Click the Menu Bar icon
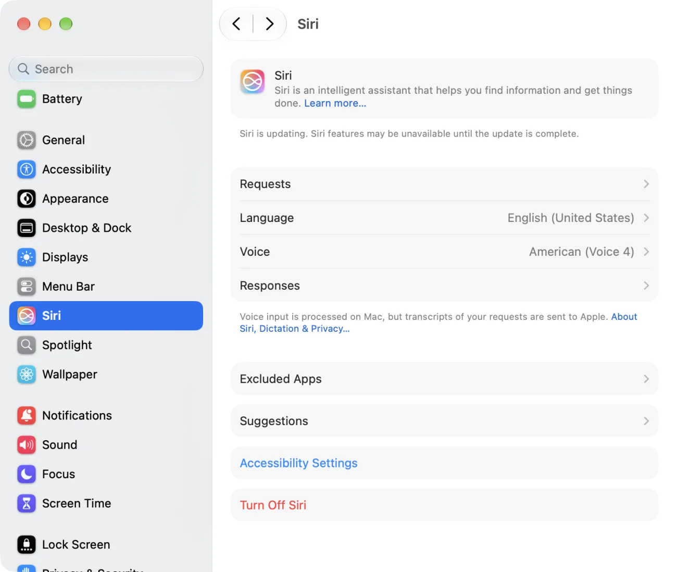677x572 pixels. 27,287
